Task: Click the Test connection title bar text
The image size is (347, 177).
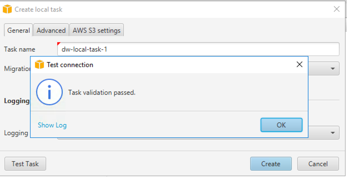Action: (70, 65)
